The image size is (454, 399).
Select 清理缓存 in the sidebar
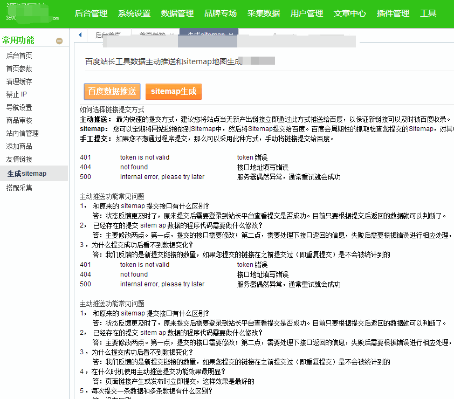tap(23, 82)
